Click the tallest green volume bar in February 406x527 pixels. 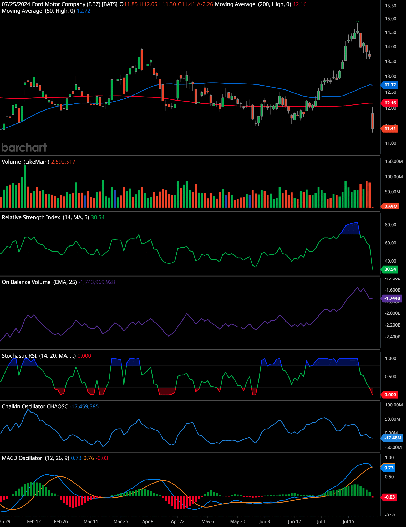(x=25, y=187)
